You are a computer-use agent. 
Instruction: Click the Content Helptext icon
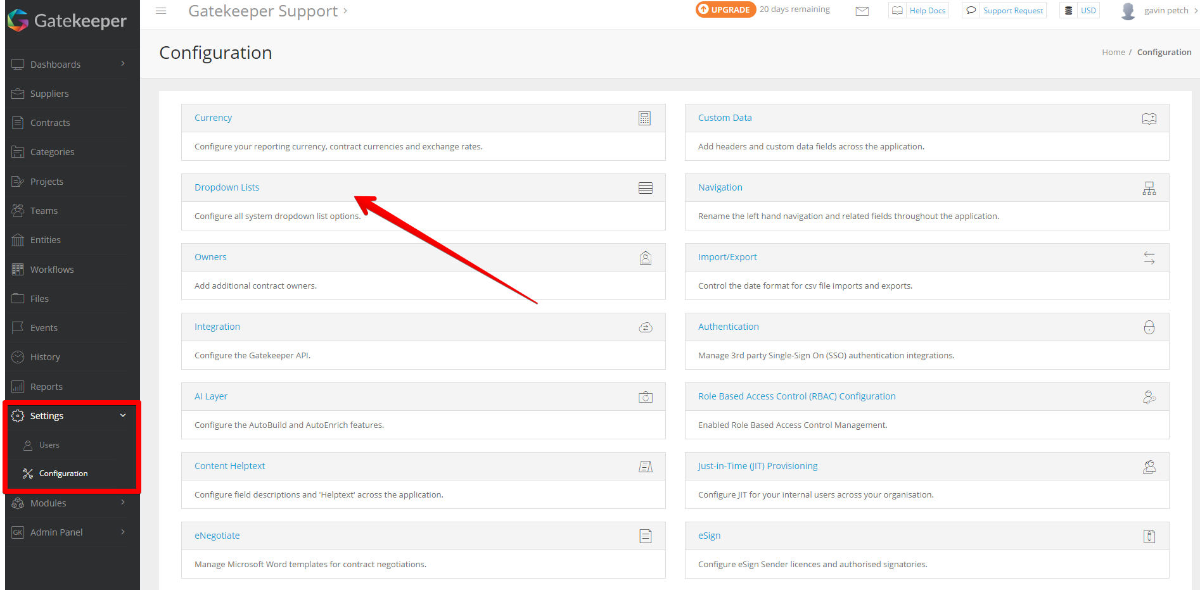(x=645, y=467)
